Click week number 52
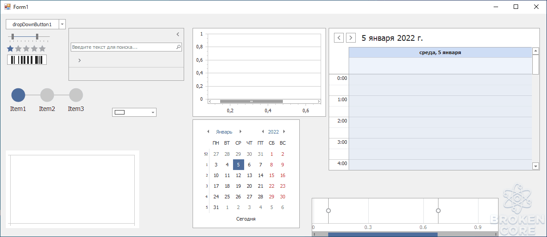 click(205, 154)
